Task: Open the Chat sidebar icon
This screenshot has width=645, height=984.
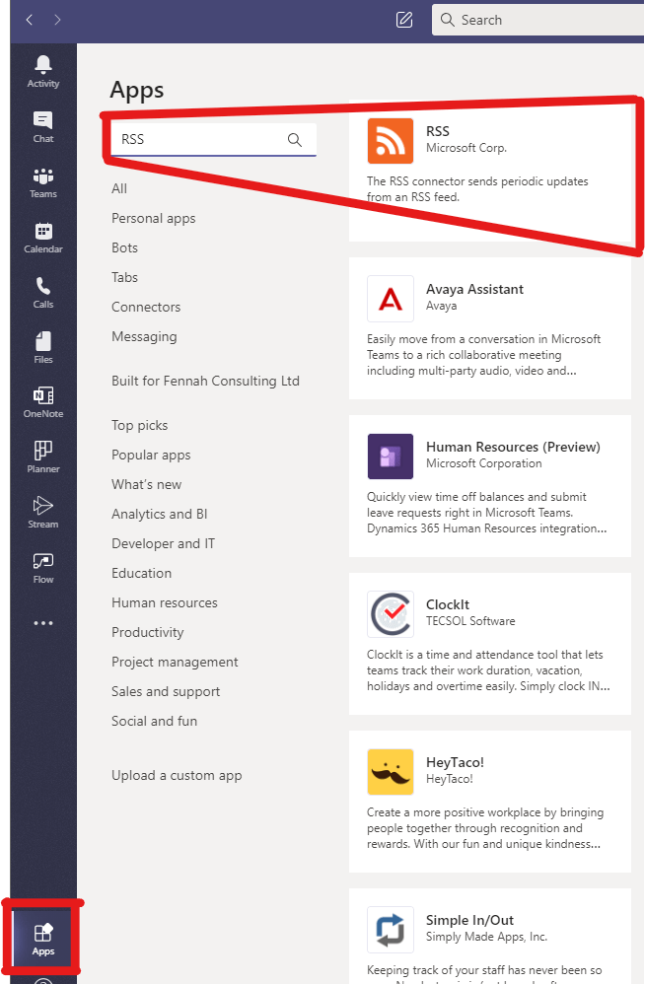Action: pyautogui.click(x=43, y=126)
